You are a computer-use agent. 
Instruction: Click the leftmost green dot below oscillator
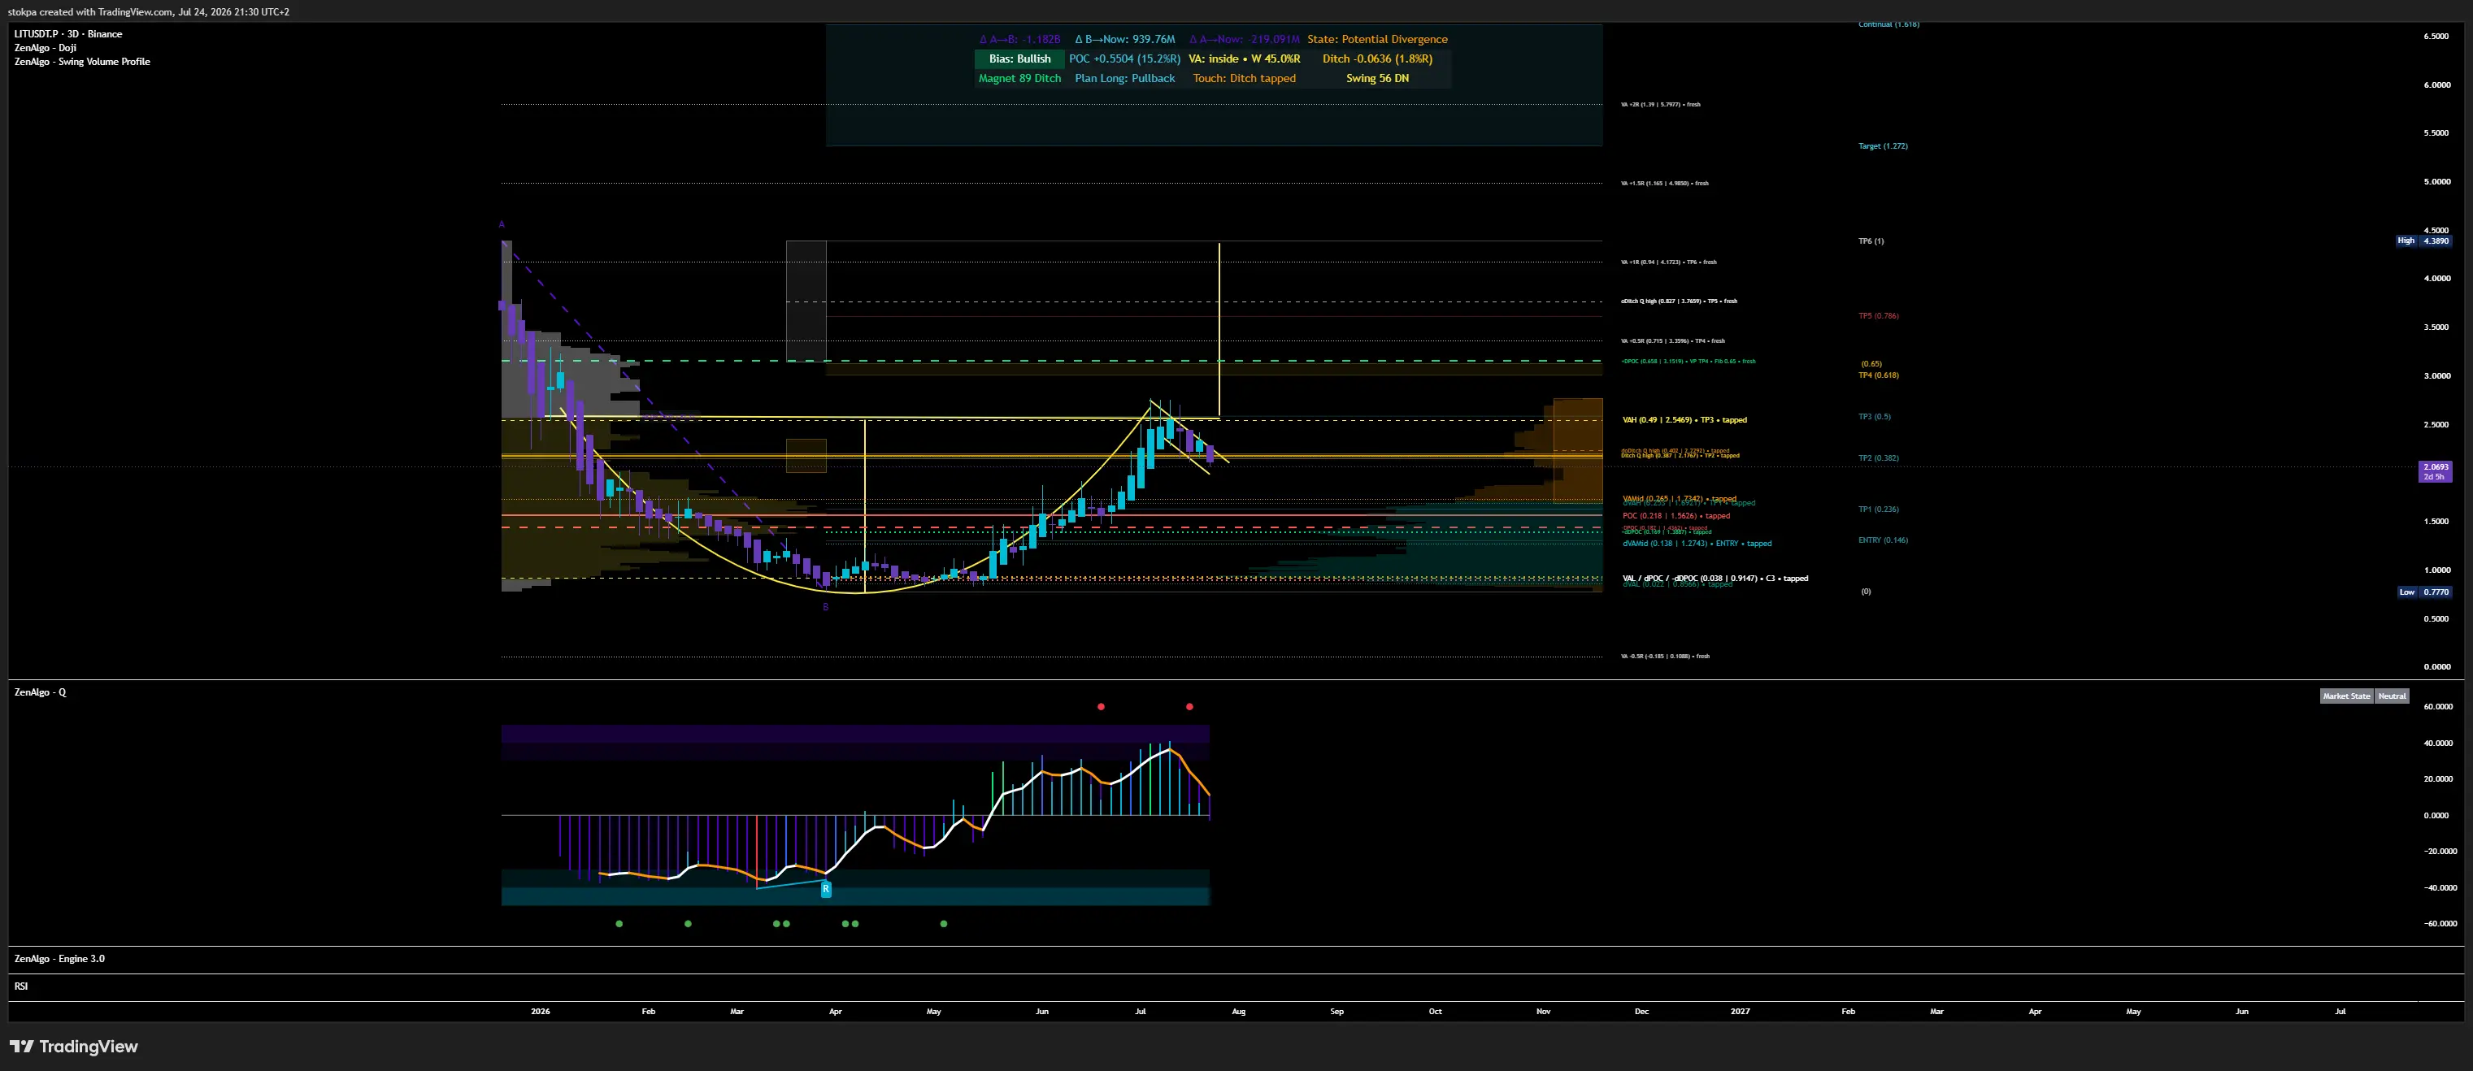coord(619,923)
